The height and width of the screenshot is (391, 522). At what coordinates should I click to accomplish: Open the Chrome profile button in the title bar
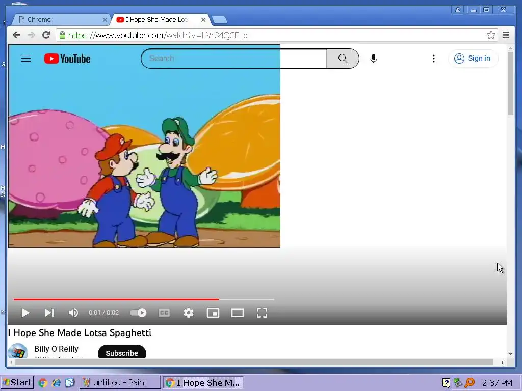tap(458, 10)
